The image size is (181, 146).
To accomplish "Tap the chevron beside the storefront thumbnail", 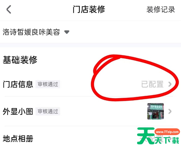I will (170, 111).
